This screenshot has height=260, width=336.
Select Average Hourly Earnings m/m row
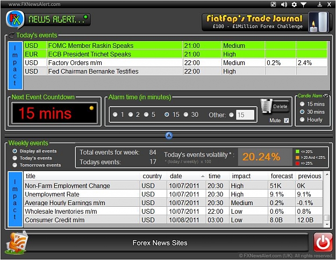click(173, 203)
